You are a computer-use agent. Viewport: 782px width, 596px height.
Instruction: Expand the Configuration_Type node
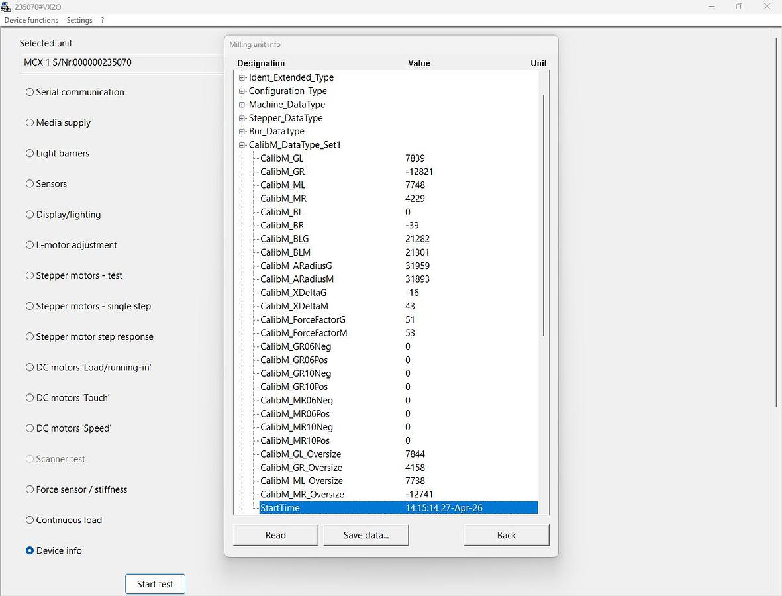click(x=242, y=91)
